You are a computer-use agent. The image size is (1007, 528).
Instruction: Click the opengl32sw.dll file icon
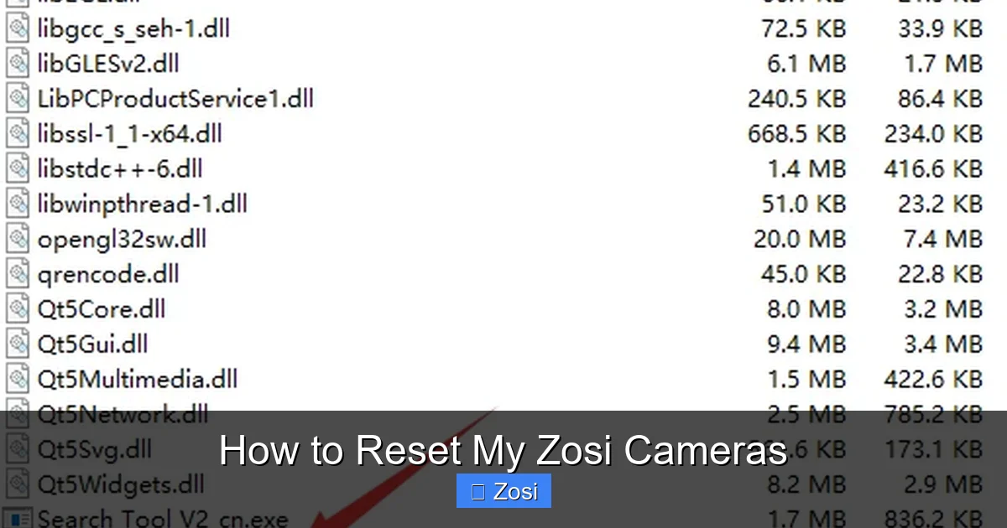click(x=17, y=239)
